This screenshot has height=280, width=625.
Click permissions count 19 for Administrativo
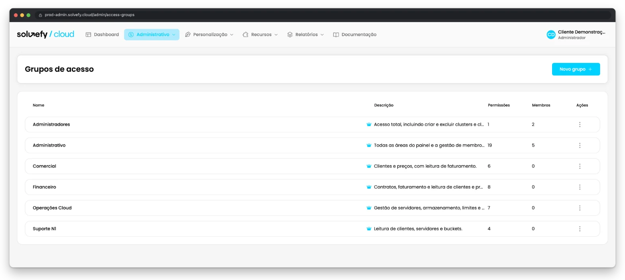click(x=490, y=145)
